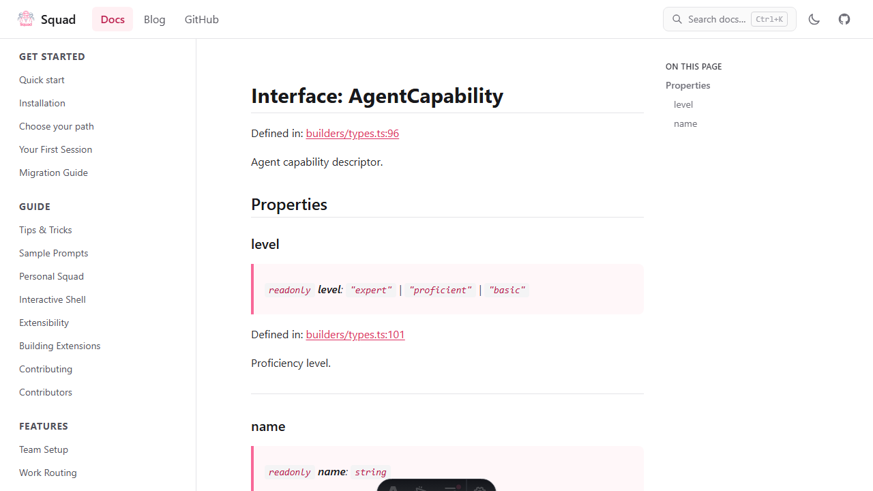This screenshot has height=491, width=873.
Task: Focus the Search docs field
Action: (730, 19)
